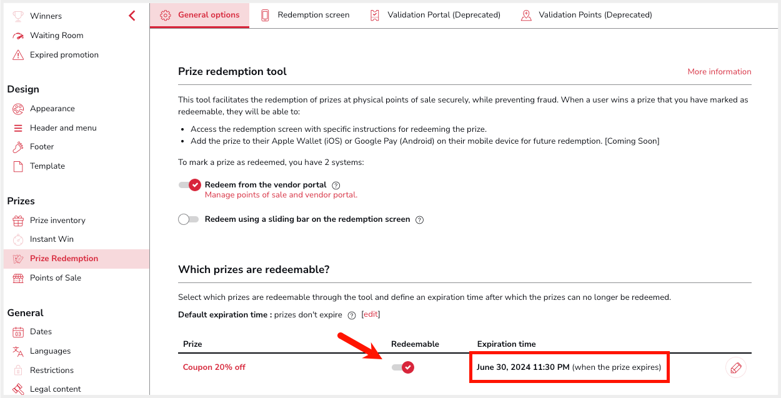The image size is (781, 398).
Task: Open the Coupon 20% off prize link
Action: 214,367
